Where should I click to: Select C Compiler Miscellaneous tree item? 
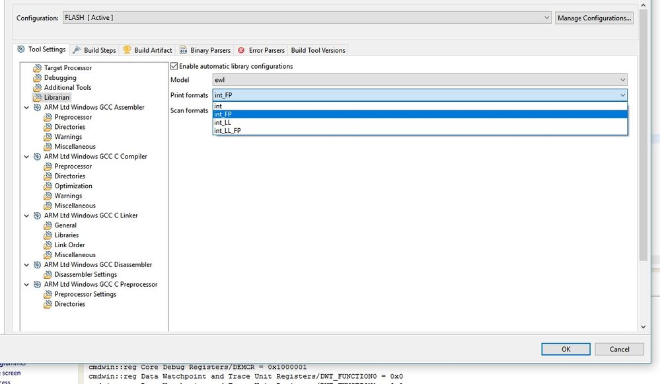pyautogui.click(x=75, y=206)
